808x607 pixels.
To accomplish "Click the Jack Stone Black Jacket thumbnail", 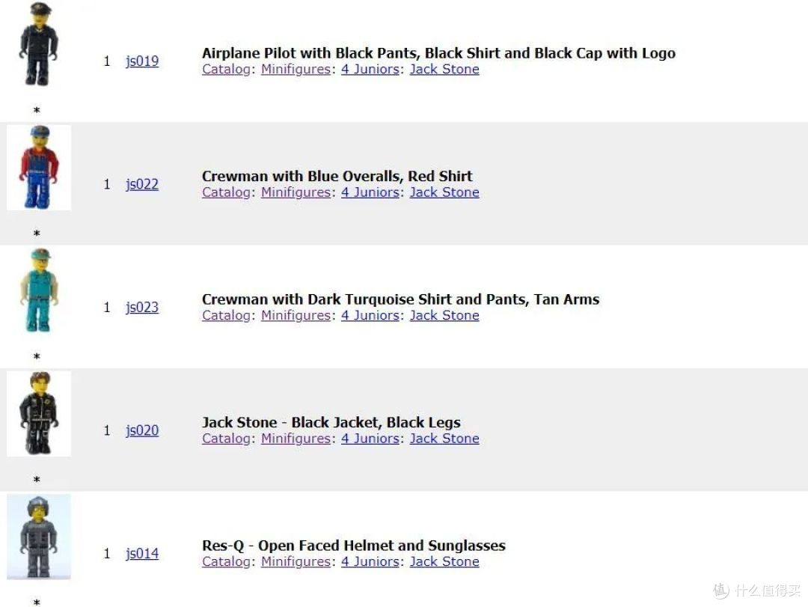I will click(x=39, y=414).
